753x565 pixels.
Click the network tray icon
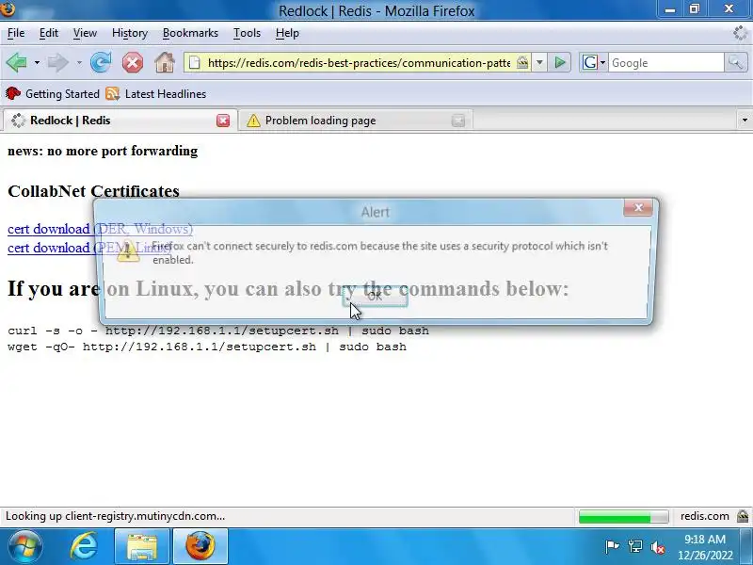[634, 546]
